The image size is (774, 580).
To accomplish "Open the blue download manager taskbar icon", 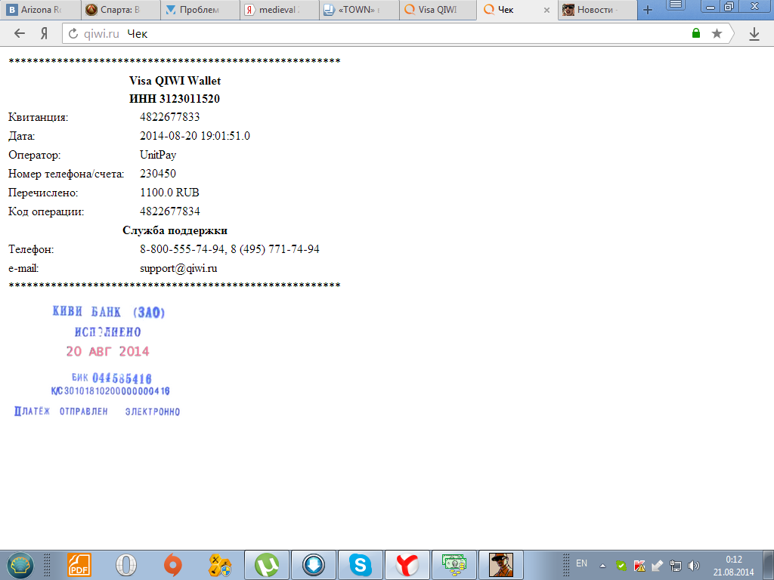I will coord(314,565).
